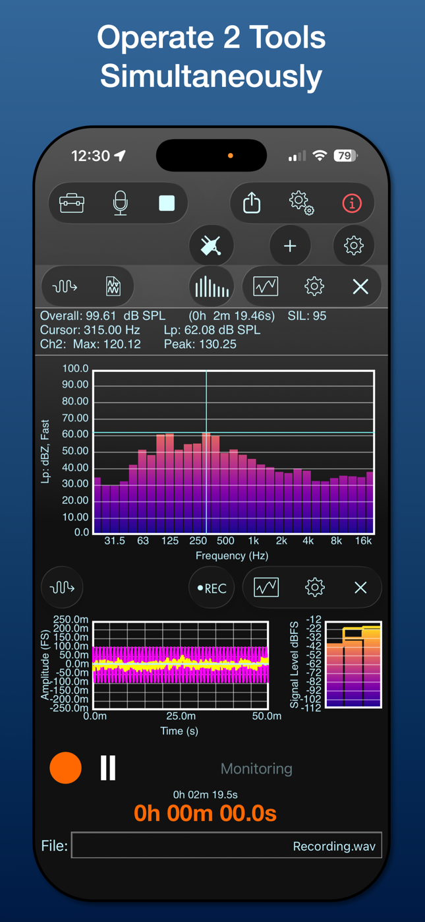425x922 pixels.
Task: Tap the crossed-out plug icon
Action: 211,245
